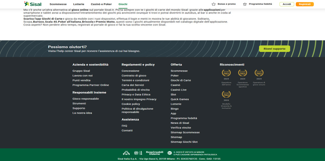The image size is (325, 161).
Task: Open Programma fedeltà link in the footer
Action: click(184, 118)
